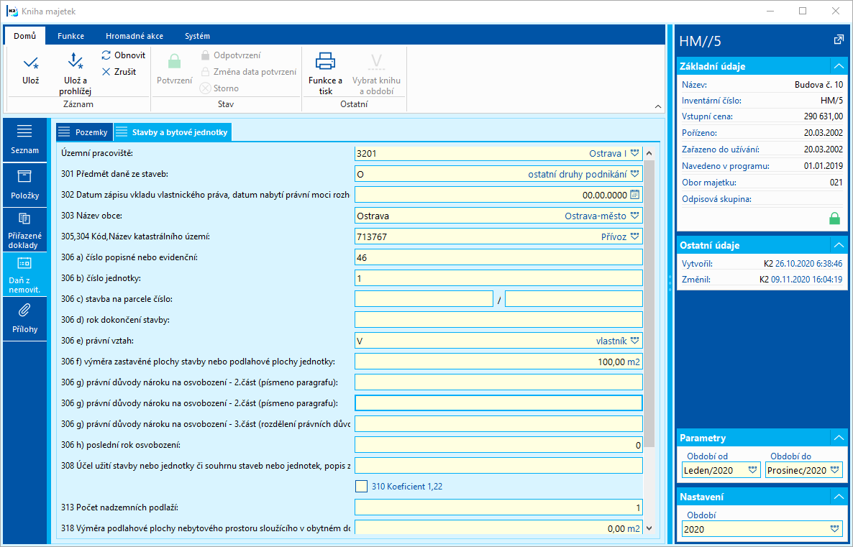Click the green lock icon in Základní údaje

(x=834, y=218)
